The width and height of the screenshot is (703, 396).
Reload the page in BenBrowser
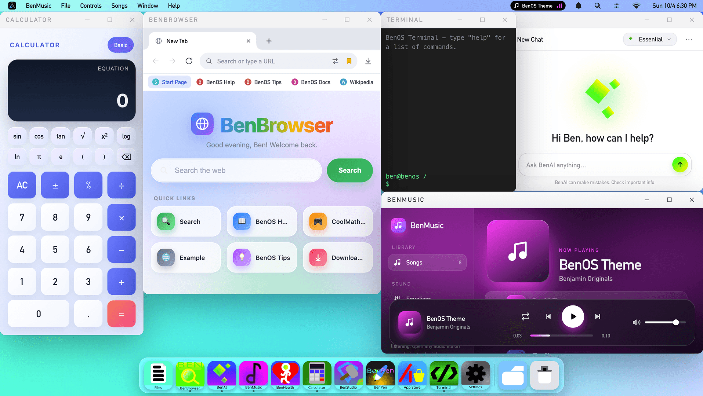point(189,61)
